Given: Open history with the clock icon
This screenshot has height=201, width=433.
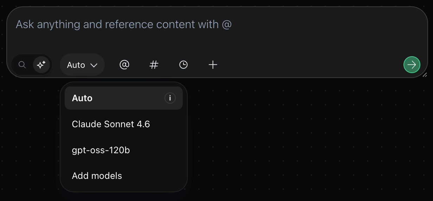Looking at the screenshot, I should pyautogui.click(x=183, y=65).
